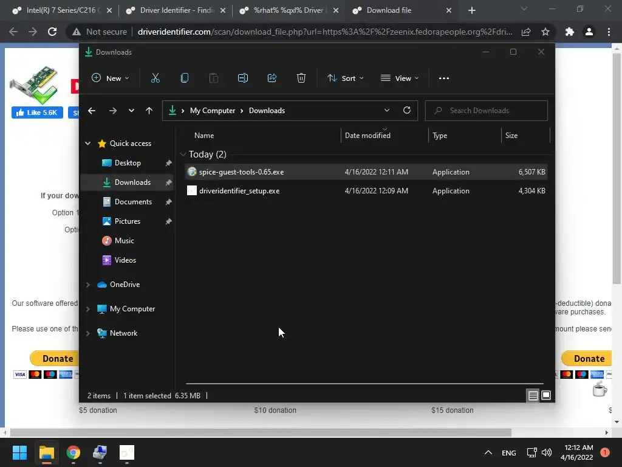
Task: Go back in File Explorer navigation
Action: [92, 111]
